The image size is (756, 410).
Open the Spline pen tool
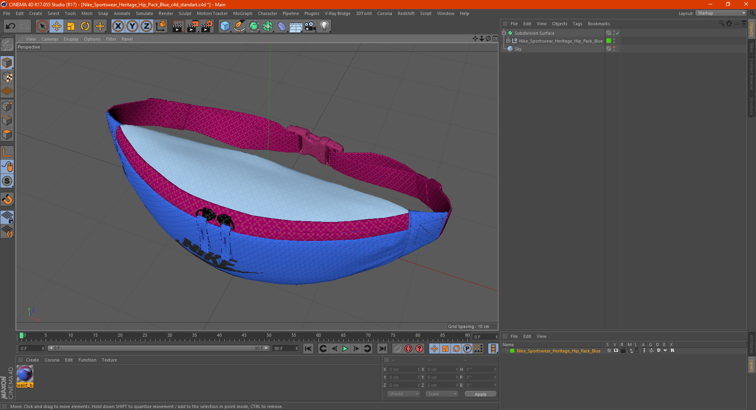pyautogui.click(x=239, y=26)
